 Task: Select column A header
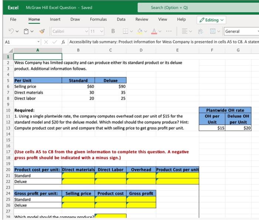[38, 50]
